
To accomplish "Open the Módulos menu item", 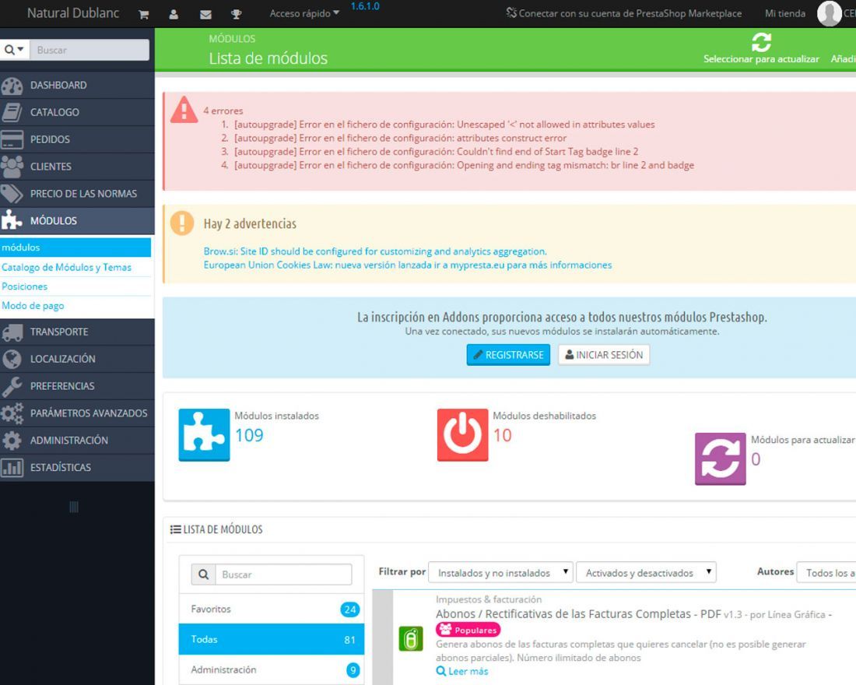I will [x=77, y=221].
